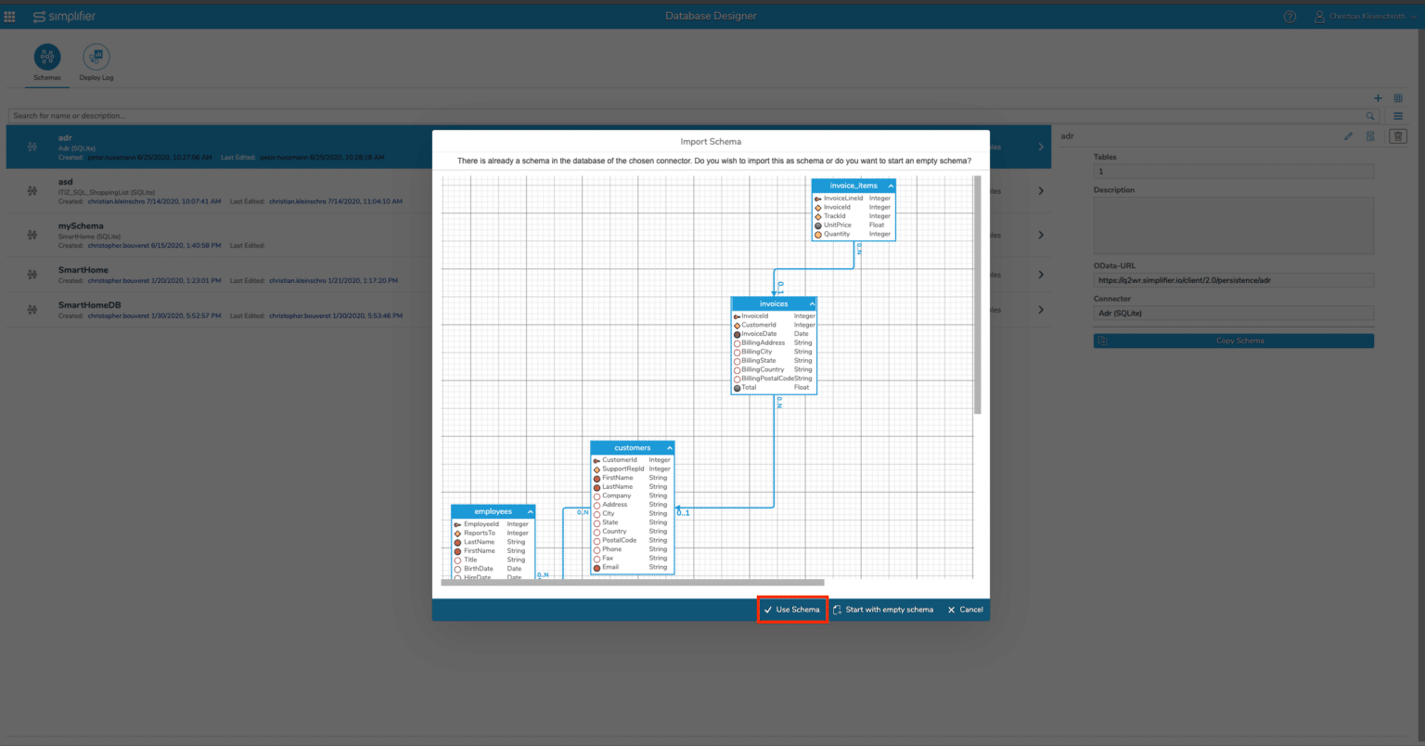Select the asd schema row
Screen dimensions: 1425x746
click(x=529, y=191)
